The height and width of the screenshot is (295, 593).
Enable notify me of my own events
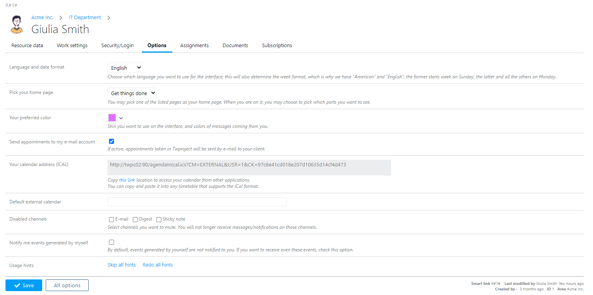(112, 242)
